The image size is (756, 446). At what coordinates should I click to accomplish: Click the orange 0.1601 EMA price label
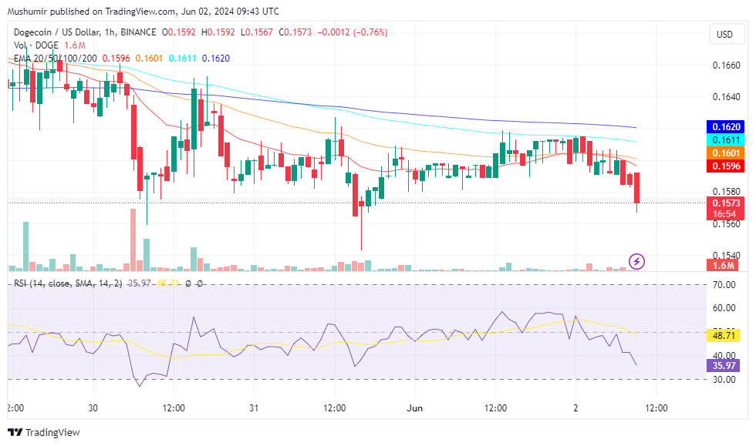(x=724, y=153)
